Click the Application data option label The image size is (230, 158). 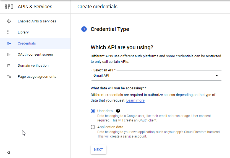tap(110, 127)
